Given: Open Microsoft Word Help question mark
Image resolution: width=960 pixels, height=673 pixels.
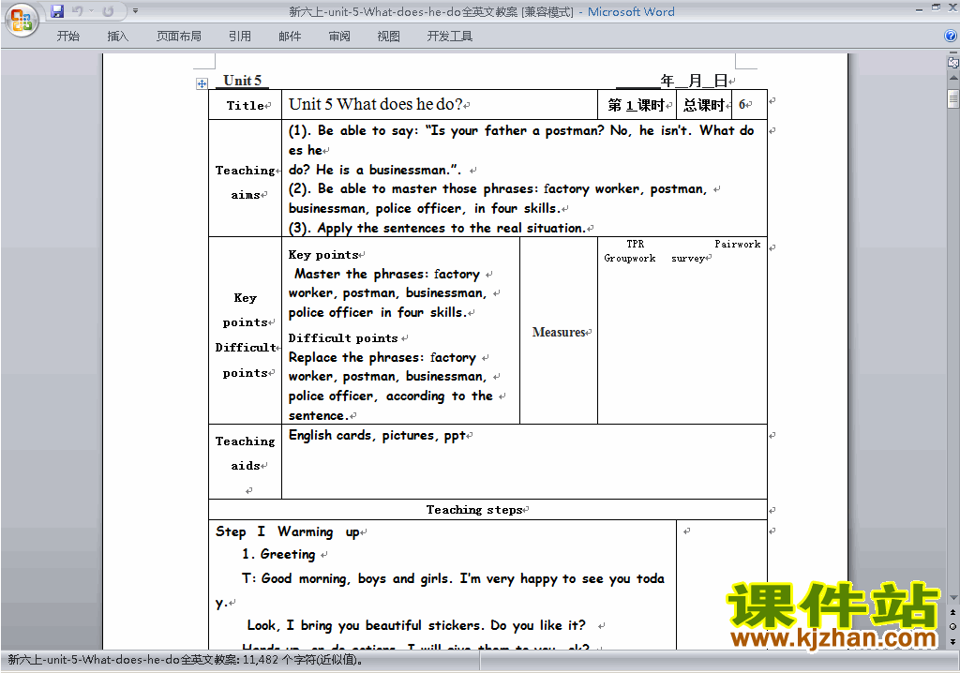Looking at the screenshot, I should tap(951, 37).
